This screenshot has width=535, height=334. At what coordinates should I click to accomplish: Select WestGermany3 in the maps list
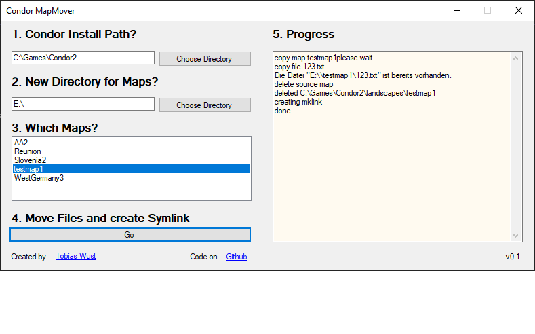[x=132, y=178]
